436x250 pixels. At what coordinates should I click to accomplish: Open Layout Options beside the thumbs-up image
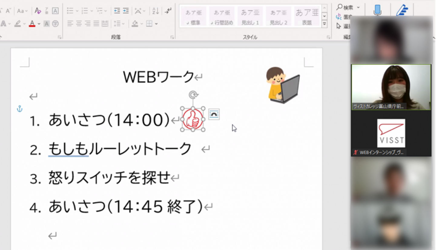coord(214,114)
